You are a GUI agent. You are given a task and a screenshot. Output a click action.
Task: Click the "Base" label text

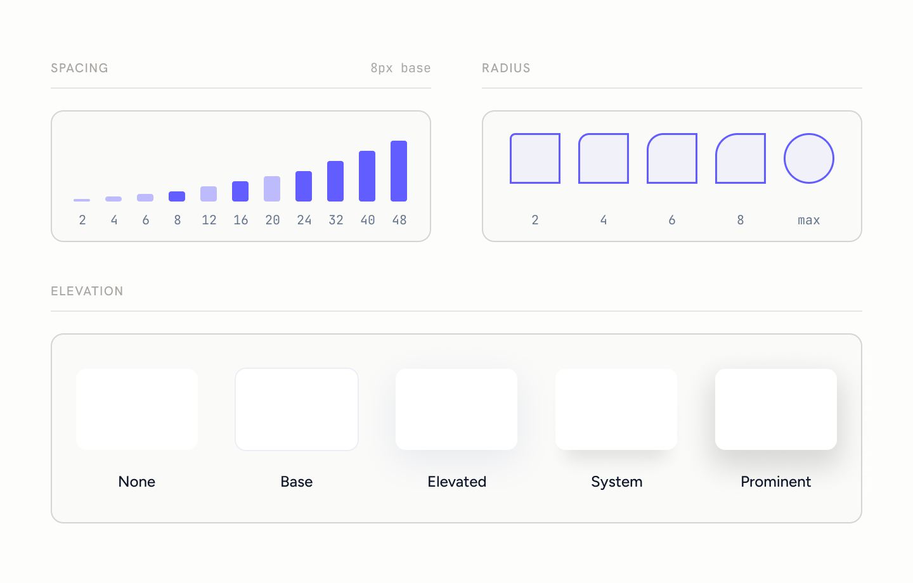(297, 482)
